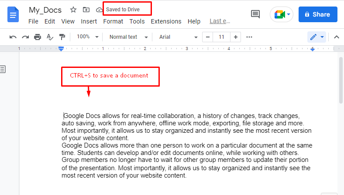Open the Extensions menu
Image resolution: width=344 pixels, height=195 pixels.
(x=166, y=21)
